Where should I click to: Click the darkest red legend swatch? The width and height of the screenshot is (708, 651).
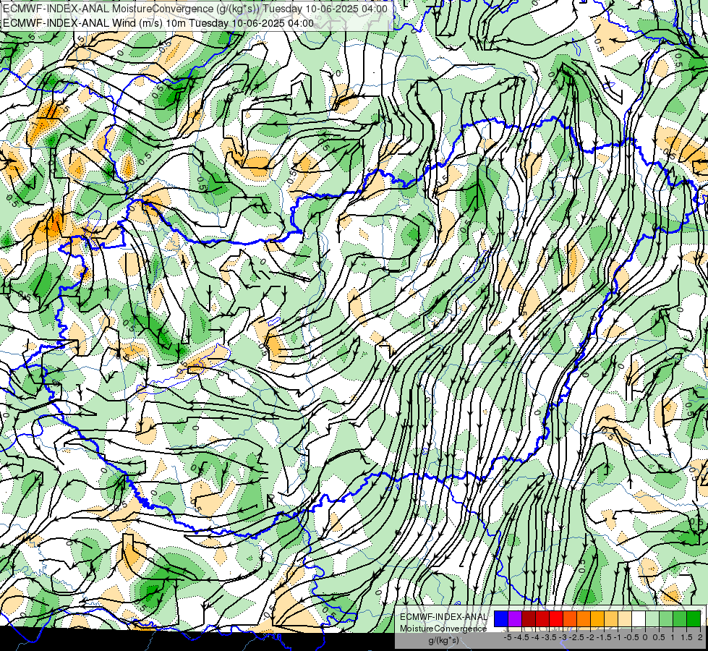click(x=529, y=619)
